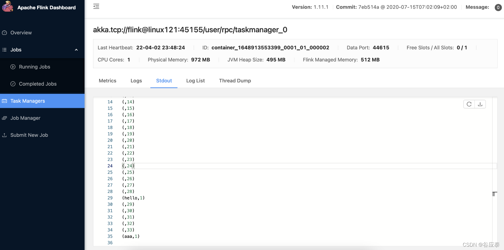Collapse the Jobs submenu chevron
504x250 pixels.
pyautogui.click(x=76, y=50)
